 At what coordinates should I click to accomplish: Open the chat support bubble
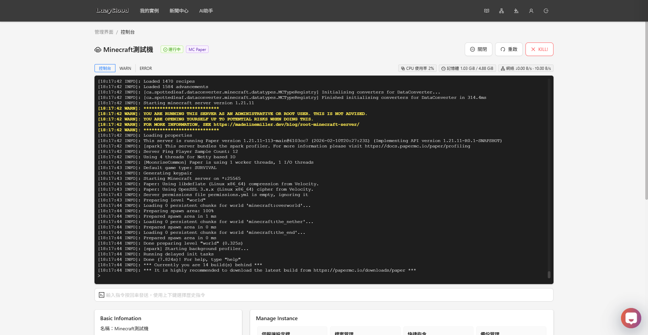pyautogui.click(x=630, y=318)
